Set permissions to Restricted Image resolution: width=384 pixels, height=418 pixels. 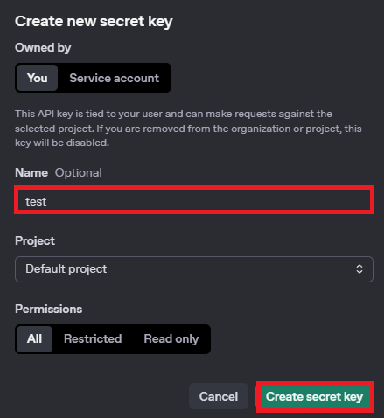93,339
